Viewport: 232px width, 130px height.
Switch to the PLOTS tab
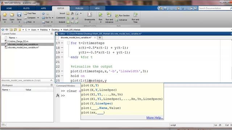26,8
